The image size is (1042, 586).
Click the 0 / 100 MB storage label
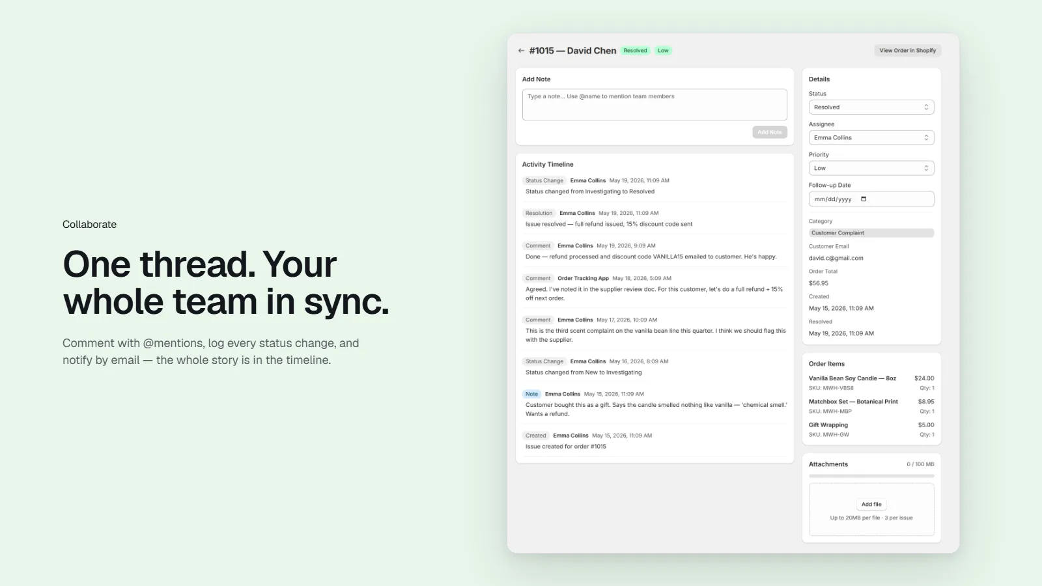click(920, 465)
